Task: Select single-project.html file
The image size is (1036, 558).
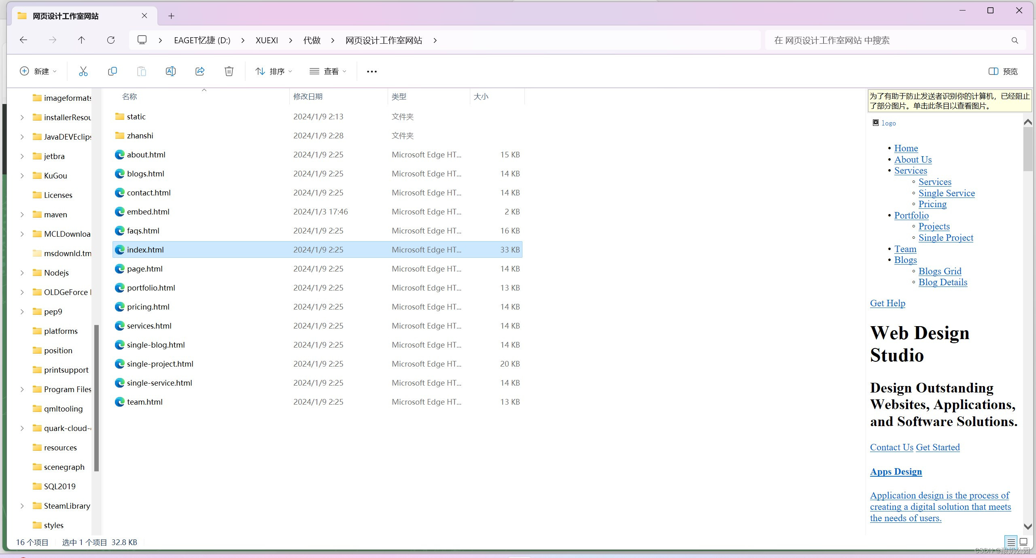Action: click(x=160, y=363)
